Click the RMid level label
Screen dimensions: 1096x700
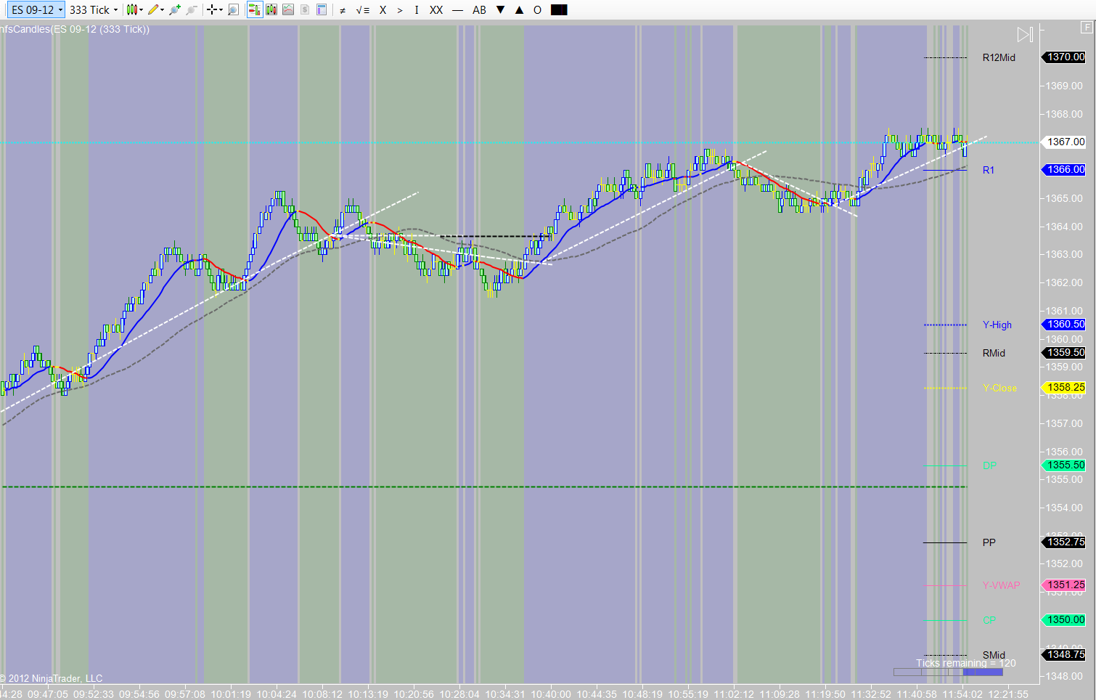(994, 353)
